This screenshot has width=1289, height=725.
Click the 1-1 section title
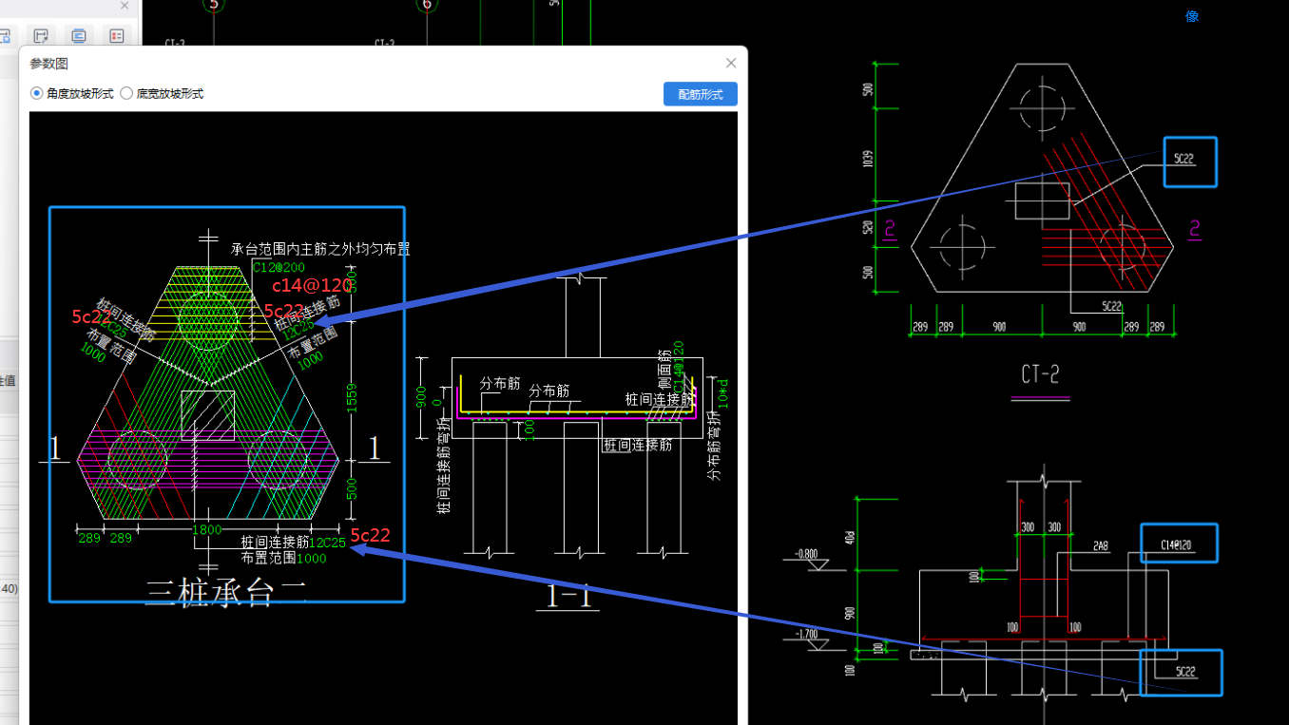tap(568, 596)
